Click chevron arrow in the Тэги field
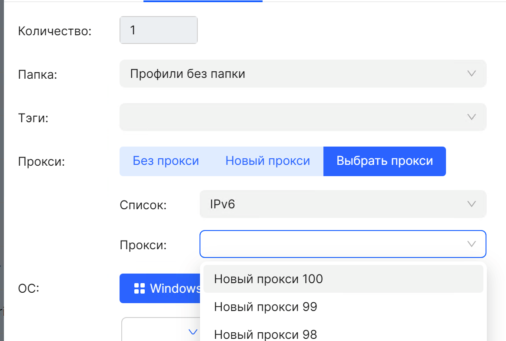Viewport: 506px width, 341px height. click(471, 117)
